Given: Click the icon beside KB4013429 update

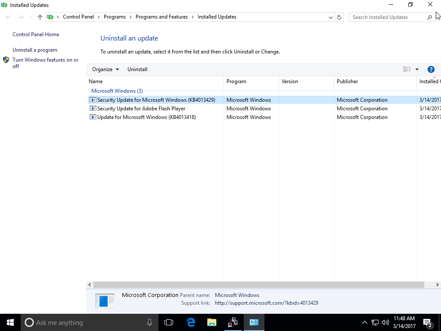Looking at the screenshot, I should [x=93, y=100].
